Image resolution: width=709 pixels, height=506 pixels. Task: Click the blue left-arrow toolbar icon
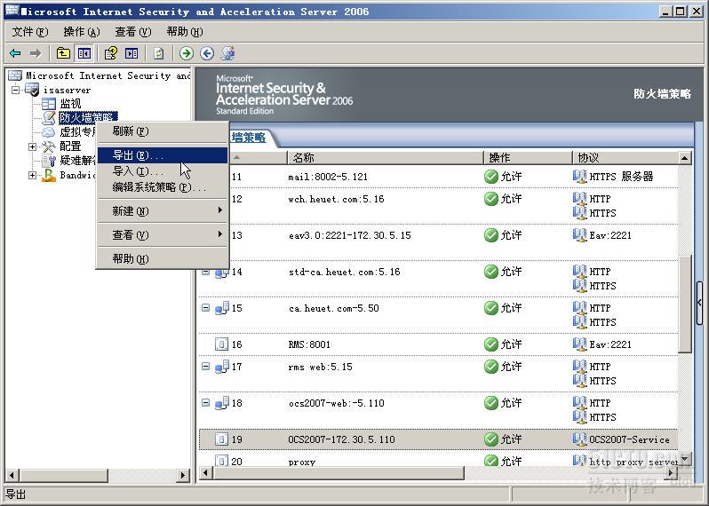[x=207, y=53]
